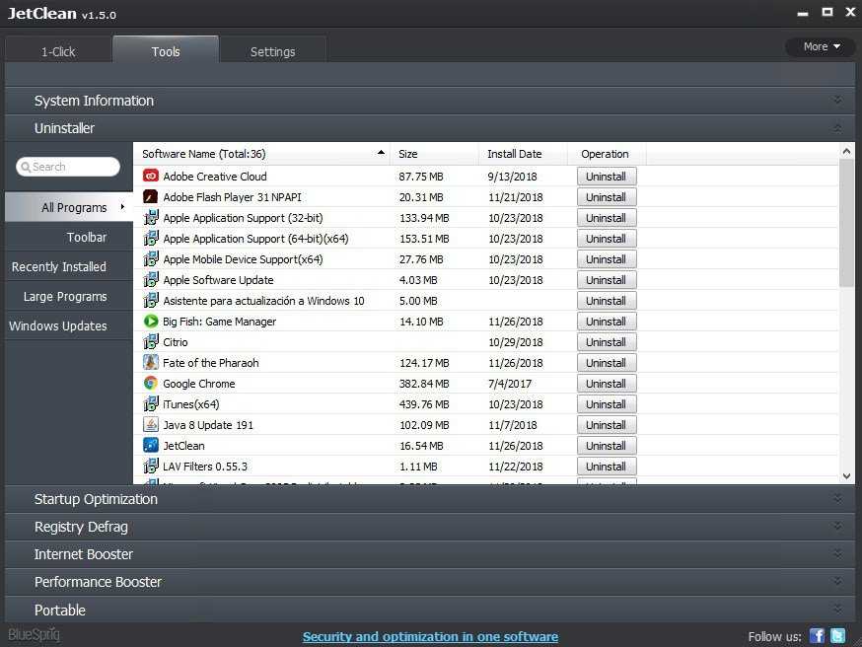Image resolution: width=862 pixels, height=647 pixels.
Task: Click the Google Chrome icon in list
Action: [151, 384]
